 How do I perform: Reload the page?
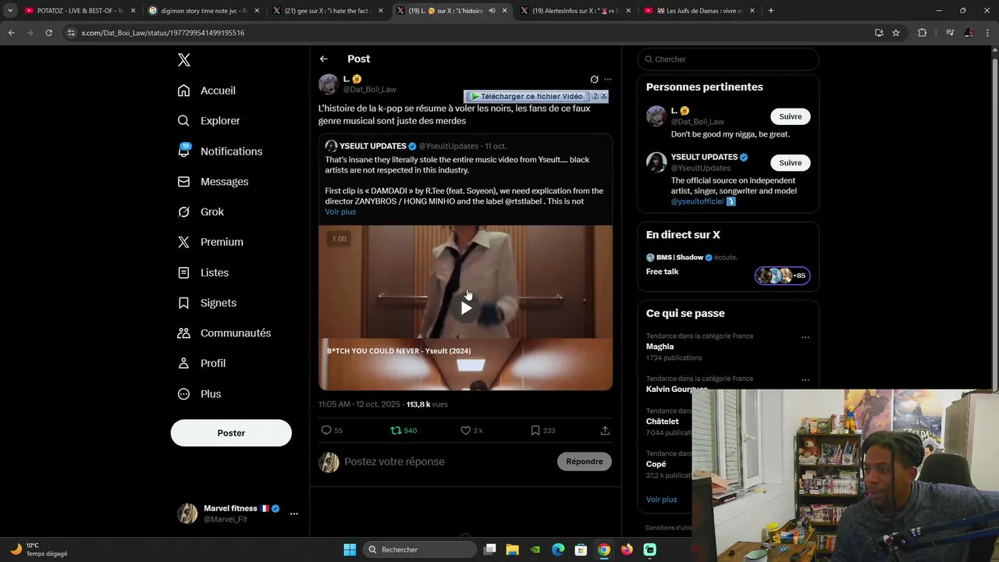(48, 33)
